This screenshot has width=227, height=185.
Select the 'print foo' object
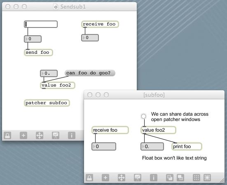[x=187, y=146]
